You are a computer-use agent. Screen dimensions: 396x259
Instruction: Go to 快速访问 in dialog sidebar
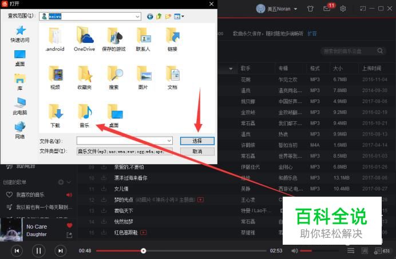click(20, 34)
